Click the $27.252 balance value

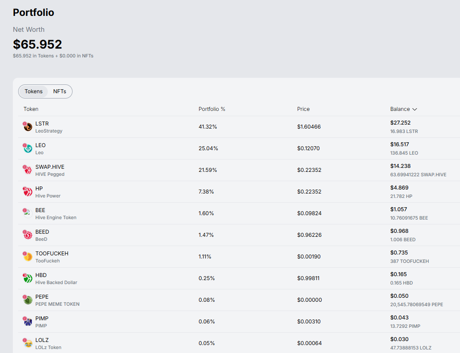click(x=400, y=123)
